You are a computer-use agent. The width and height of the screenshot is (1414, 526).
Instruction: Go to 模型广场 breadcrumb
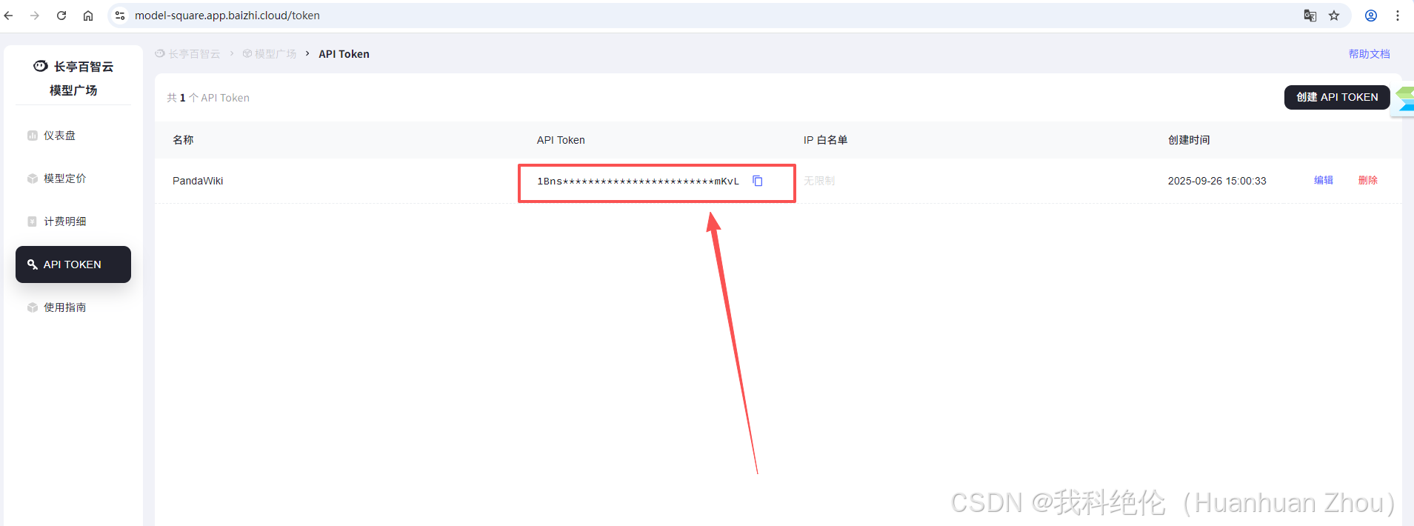click(x=270, y=54)
